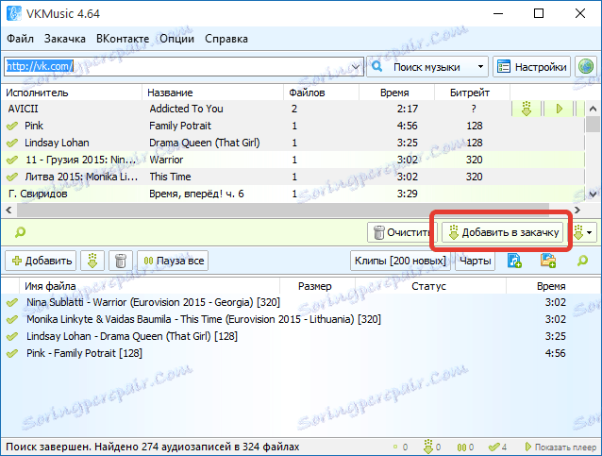Sort by Битрейт column header
602x456 pixels.
point(472,93)
